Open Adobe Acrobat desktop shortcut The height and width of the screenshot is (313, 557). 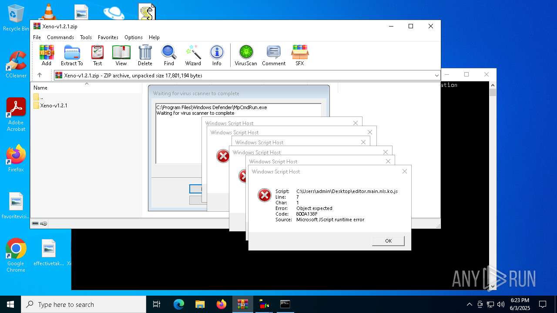click(x=16, y=114)
